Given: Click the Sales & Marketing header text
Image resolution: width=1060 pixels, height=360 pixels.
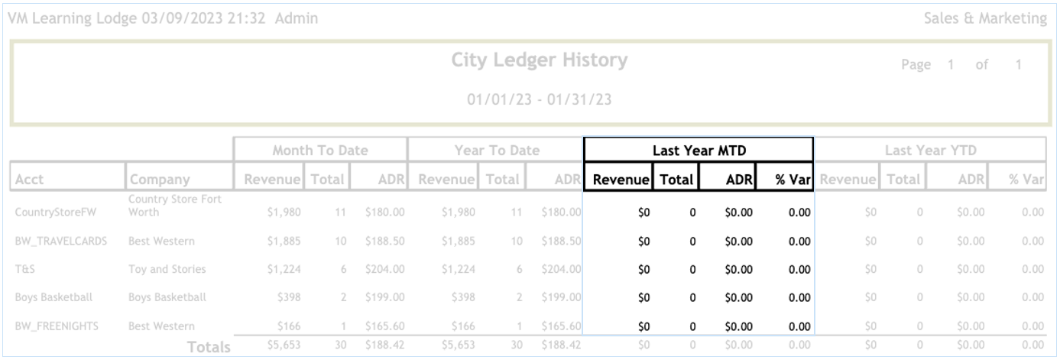Looking at the screenshot, I should (985, 18).
